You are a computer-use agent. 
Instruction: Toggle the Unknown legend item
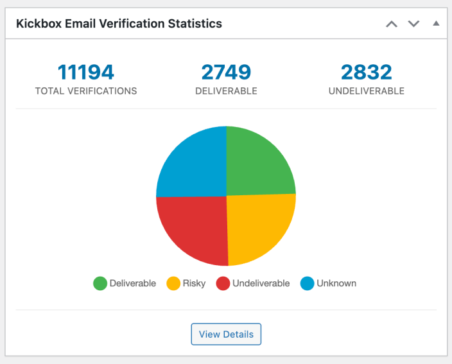point(328,283)
